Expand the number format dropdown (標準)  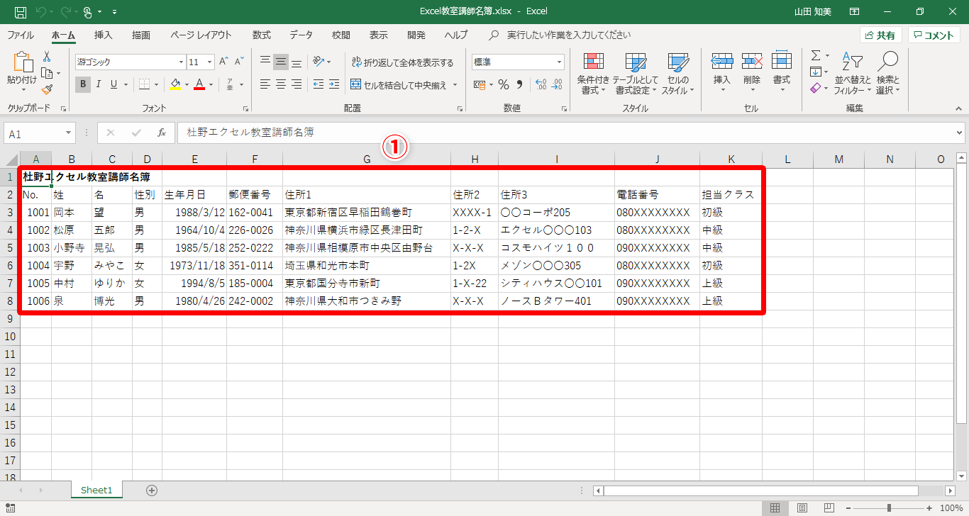click(x=559, y=62)
